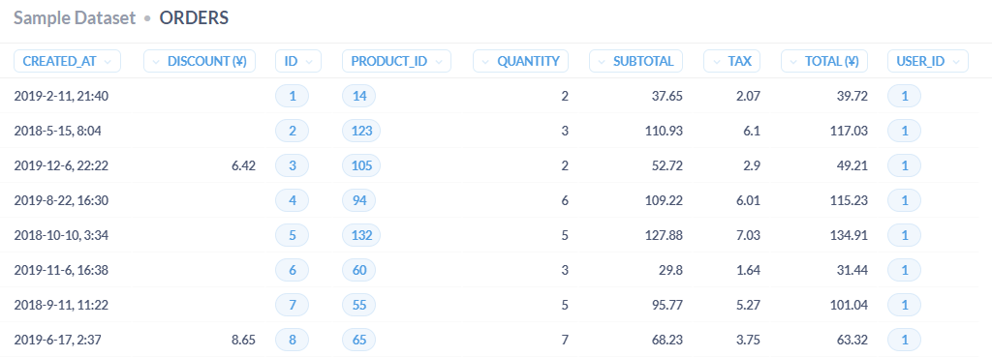Viewport: 992px width, 357px height.
Task: Click the tax value 2.07
Action: tap(749, 96)
